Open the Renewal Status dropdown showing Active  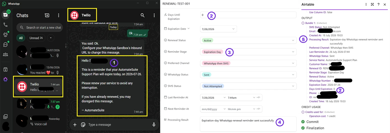pyautogui.click(x=248, y=40)
